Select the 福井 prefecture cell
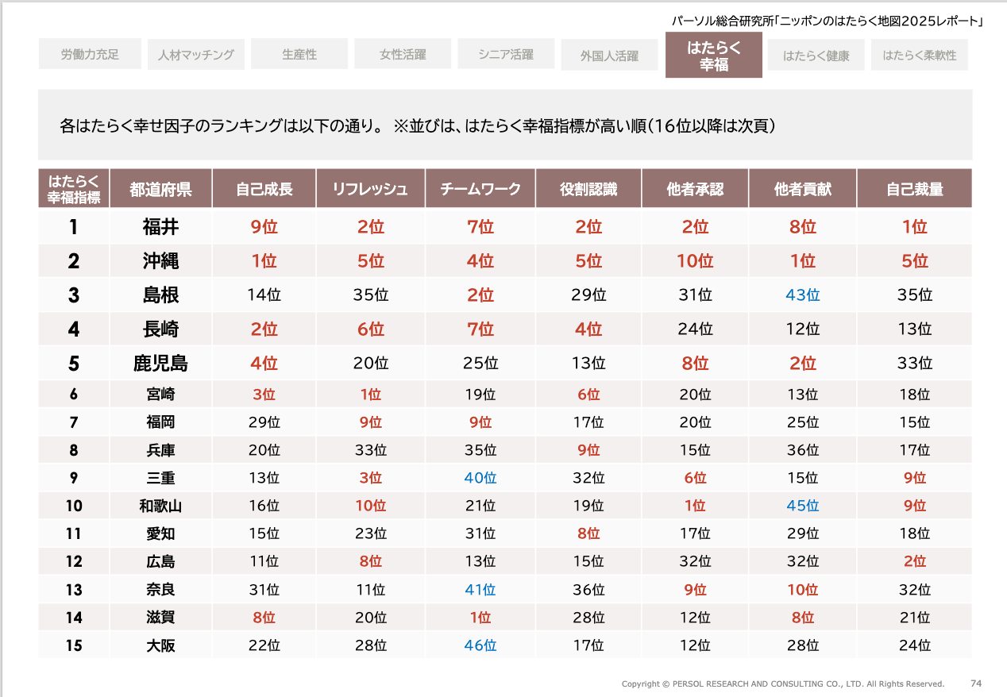This screenshot has width=1007, height=697. [160, 227]
